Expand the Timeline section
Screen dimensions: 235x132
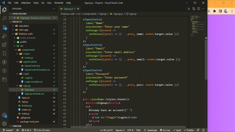coord(33,126)
